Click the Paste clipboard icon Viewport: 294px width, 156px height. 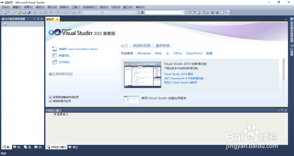coord(44,13)
